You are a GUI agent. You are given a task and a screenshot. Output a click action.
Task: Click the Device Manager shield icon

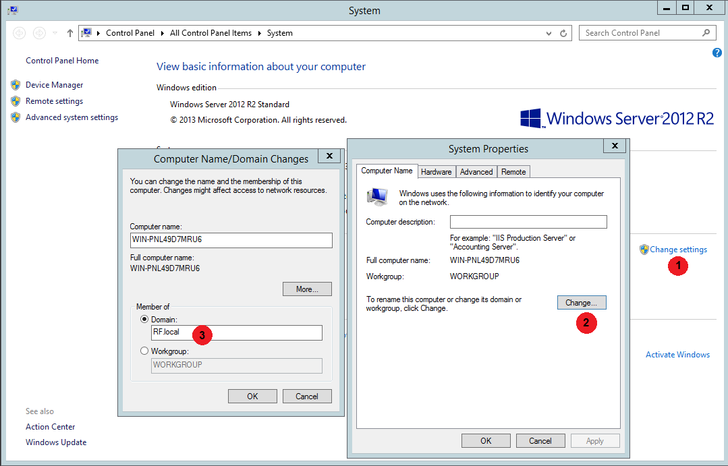16,85
